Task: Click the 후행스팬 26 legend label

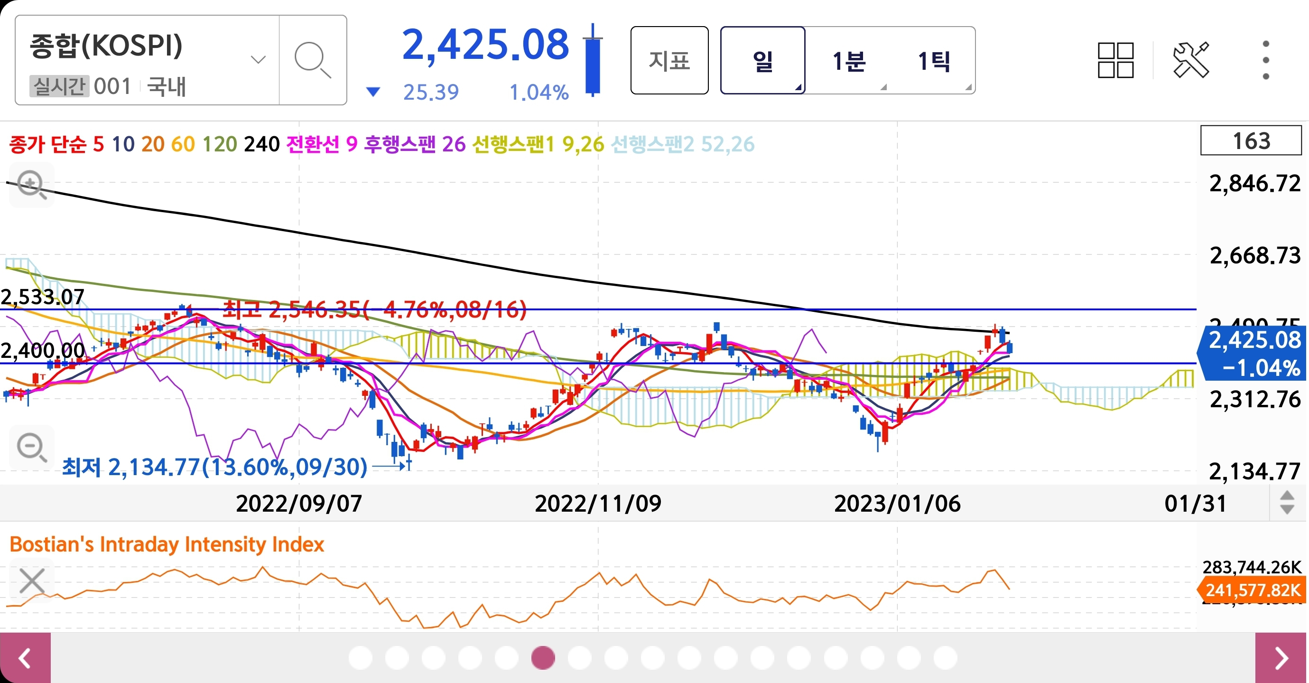Action: point(415,144)
